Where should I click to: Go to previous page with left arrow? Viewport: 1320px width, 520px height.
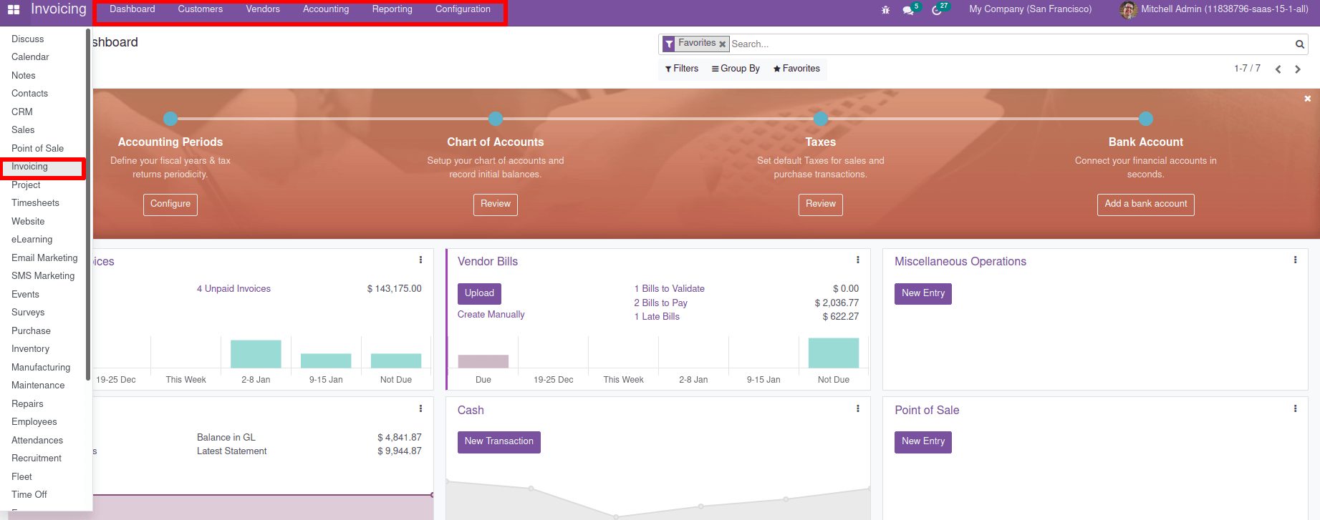pyautogui.click(x=1278, y=69)
